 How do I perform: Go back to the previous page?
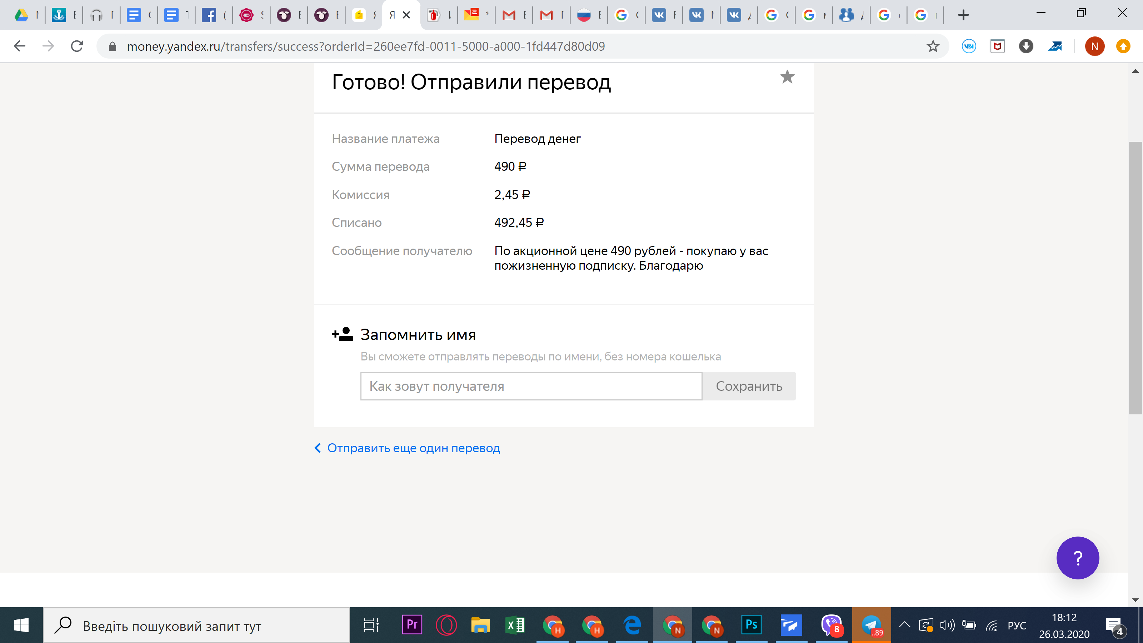[x=20, y=46]
